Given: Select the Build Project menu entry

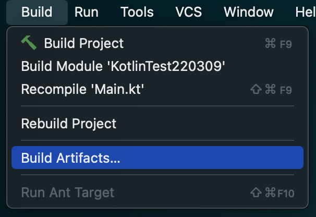Looking at the screenshot, I should [157, 43].
